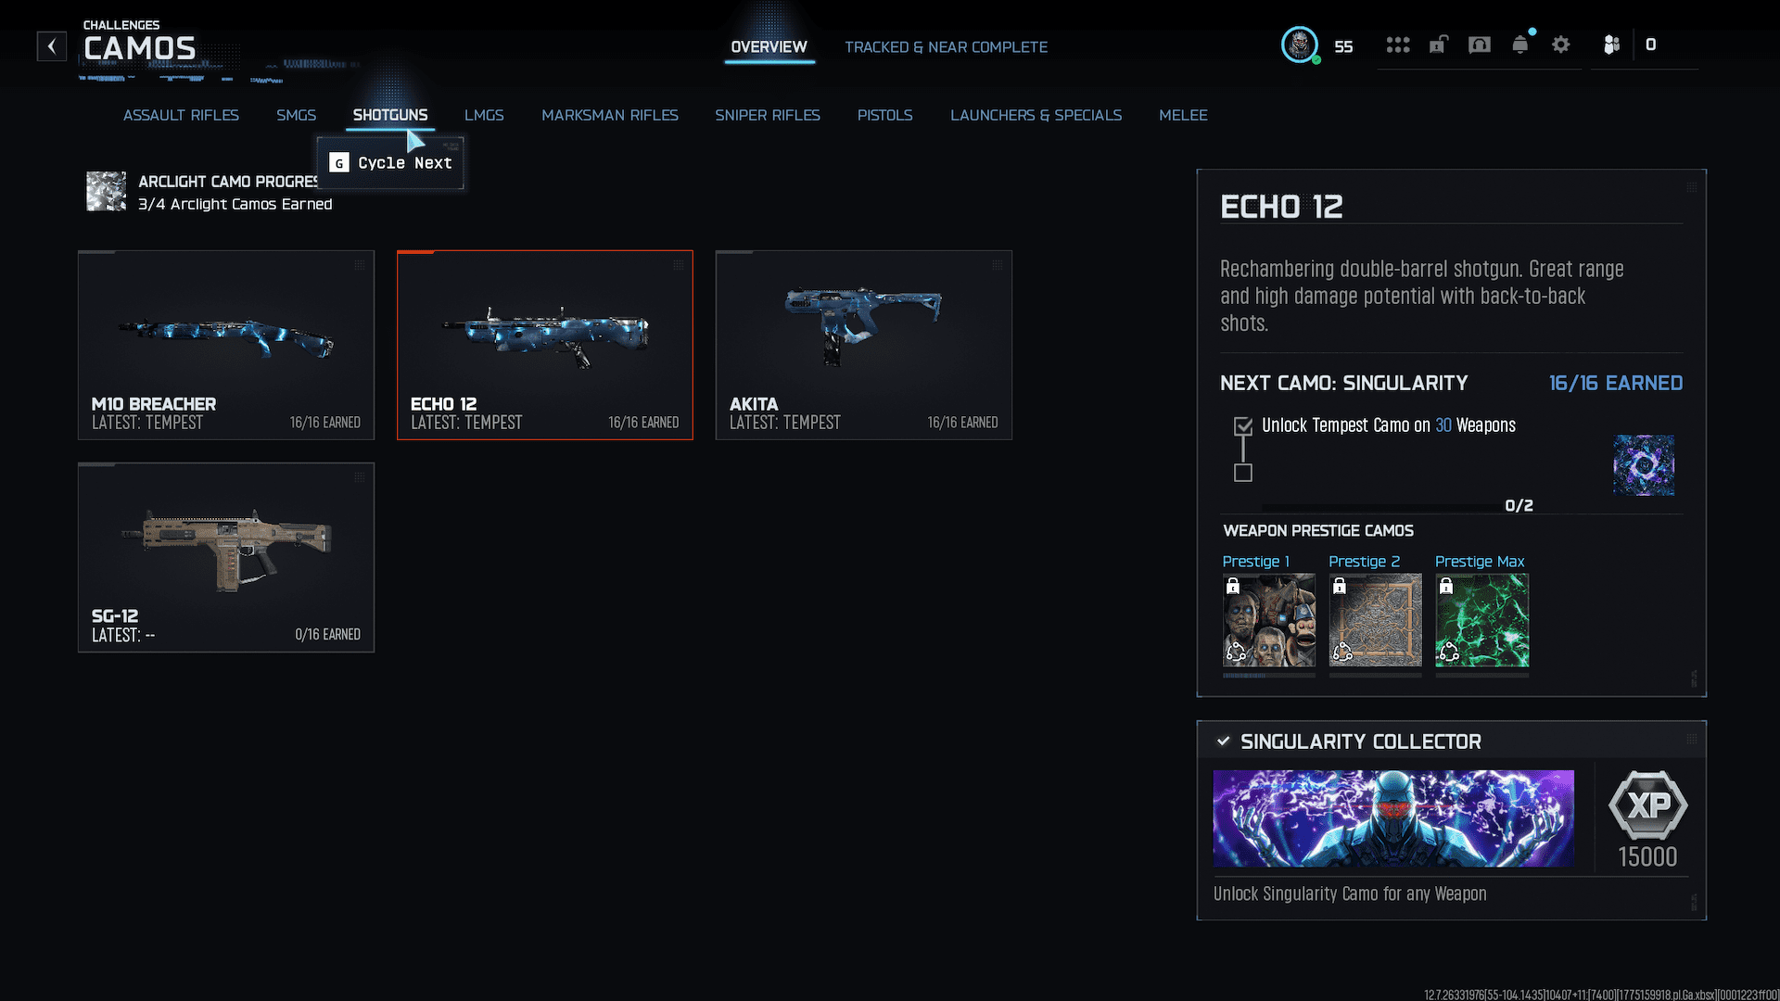Screen dimensions: 1780x1001
Task: Open notifications bell icon
Action: tap(1520, 44)
